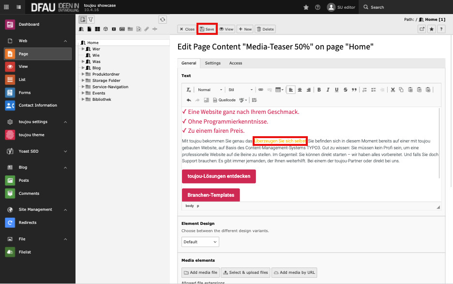The width and height of the screenshot is (453, 284).
Task: Open the page tree filter
Action: 91,19
